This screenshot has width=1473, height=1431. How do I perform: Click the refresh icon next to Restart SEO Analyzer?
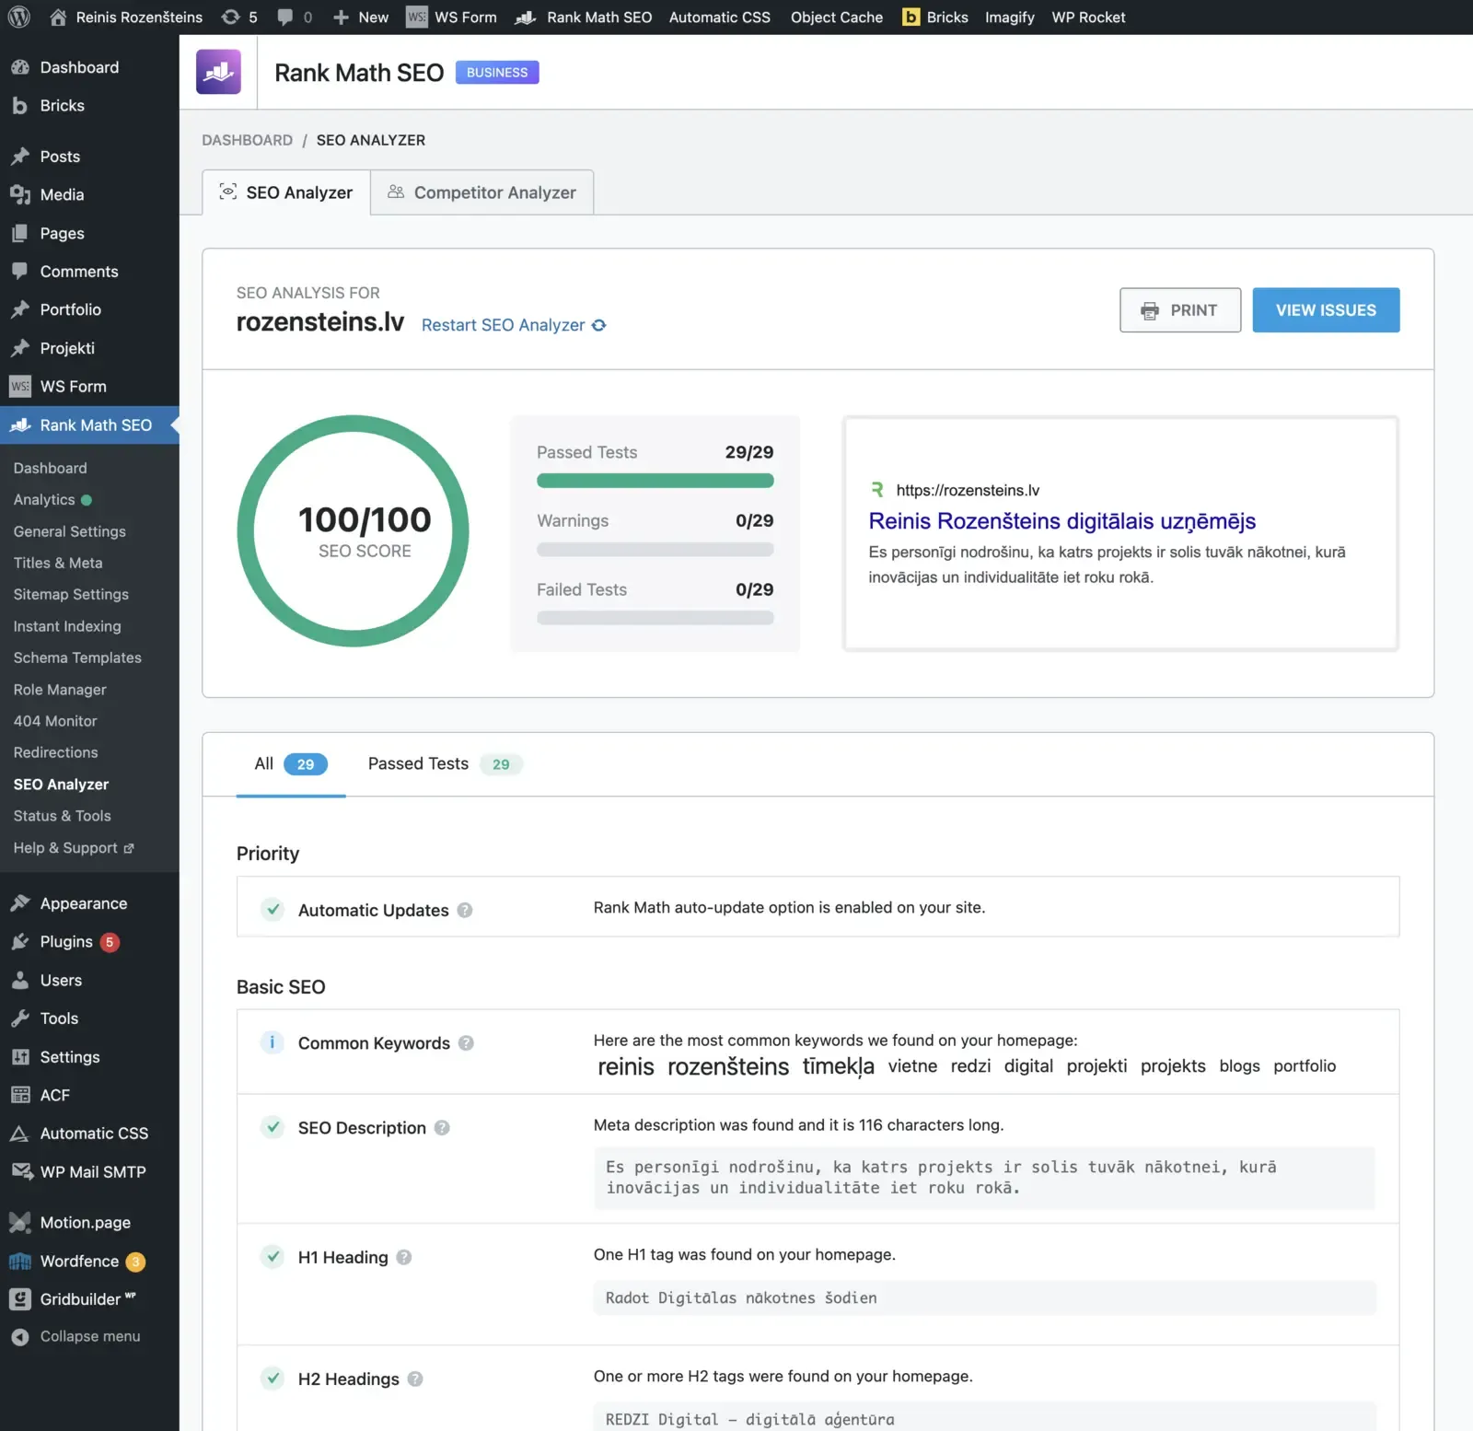599,325
